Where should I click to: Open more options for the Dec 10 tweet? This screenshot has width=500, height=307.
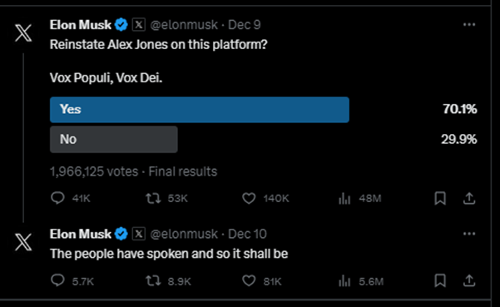[469, 234]
